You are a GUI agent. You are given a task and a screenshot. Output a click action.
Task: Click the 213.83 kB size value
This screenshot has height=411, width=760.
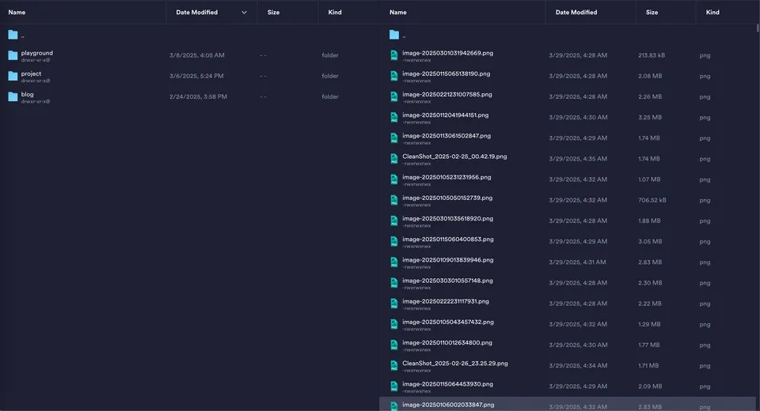coord(652,55)
